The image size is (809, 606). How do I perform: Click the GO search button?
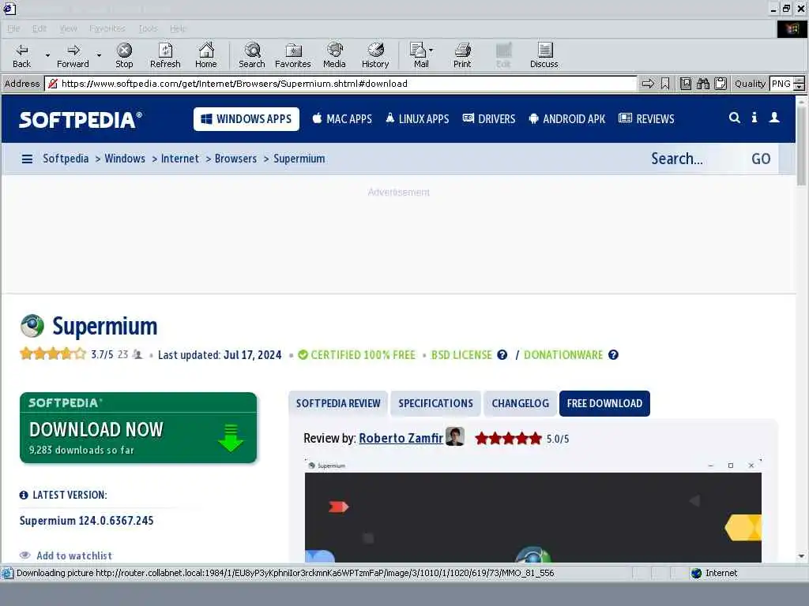761,159
